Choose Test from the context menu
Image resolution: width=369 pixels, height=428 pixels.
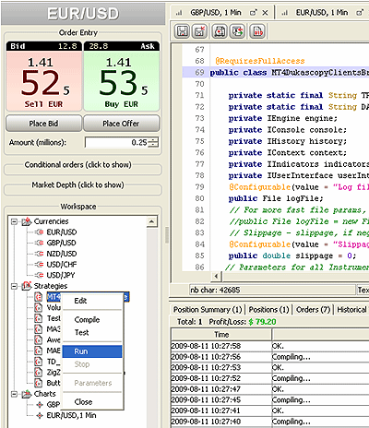(92, 333)
